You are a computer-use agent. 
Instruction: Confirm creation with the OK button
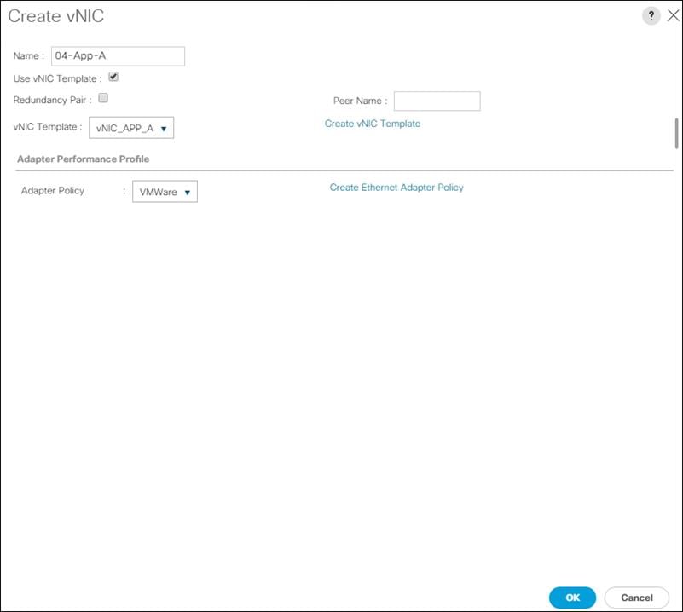point(572,598)
